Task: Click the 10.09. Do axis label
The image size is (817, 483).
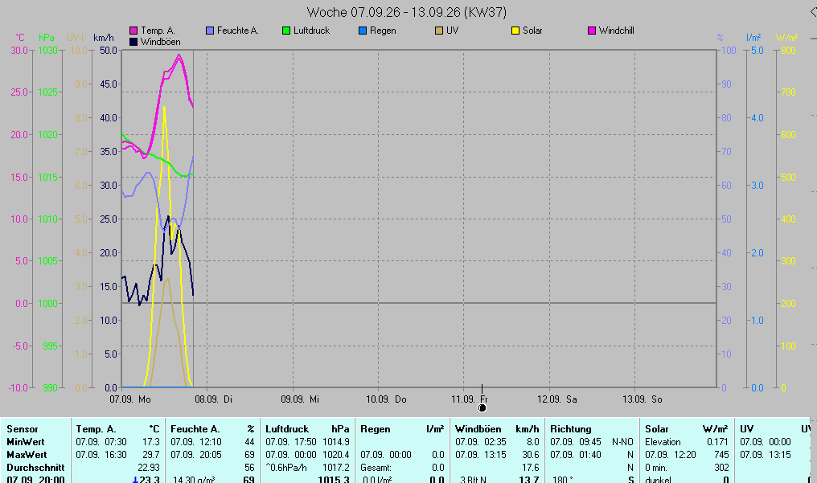Action: pyautogui.click(x=386, y=399)
